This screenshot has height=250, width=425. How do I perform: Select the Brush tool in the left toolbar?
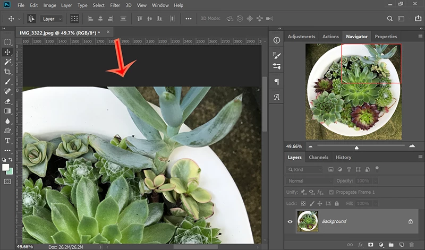point(7,82)
